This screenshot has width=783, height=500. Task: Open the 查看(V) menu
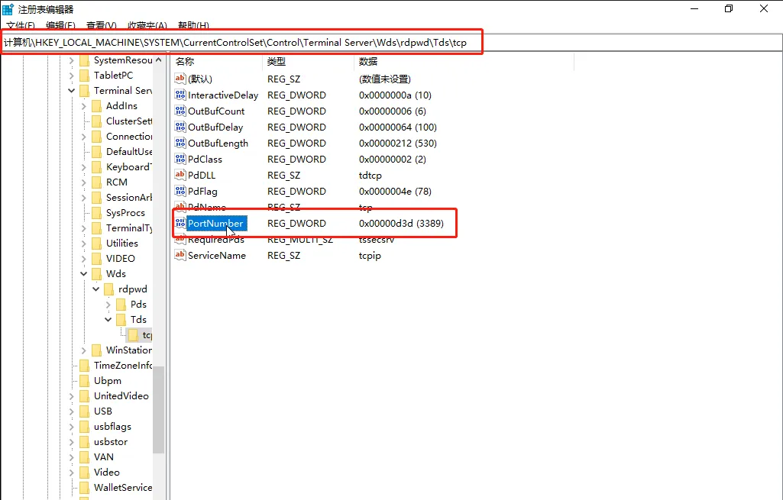tap(100, 25)
